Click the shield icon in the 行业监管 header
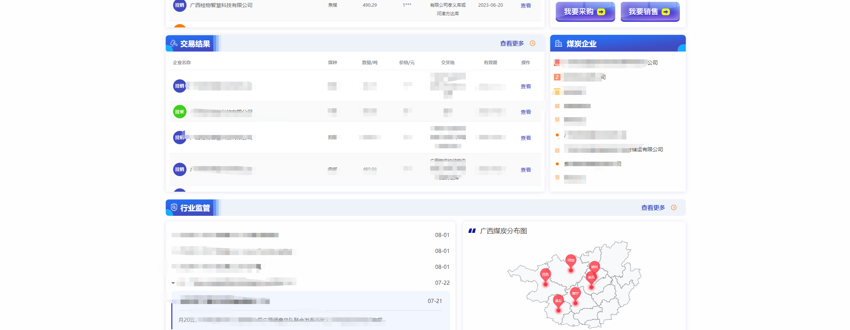The height and width of the screenshot is (330, 850). (174, 207)
